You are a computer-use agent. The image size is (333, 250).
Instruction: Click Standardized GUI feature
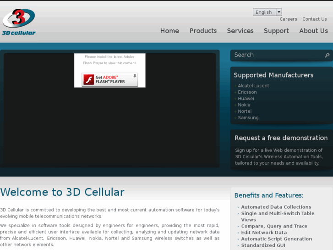point(263,245)
